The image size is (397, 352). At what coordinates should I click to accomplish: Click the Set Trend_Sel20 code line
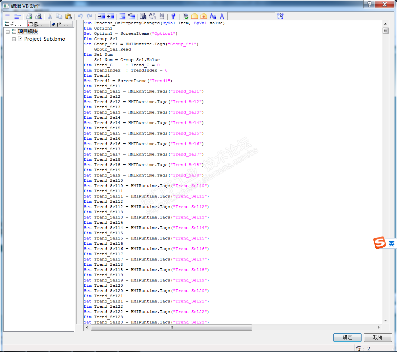click(x=146, y=291)
